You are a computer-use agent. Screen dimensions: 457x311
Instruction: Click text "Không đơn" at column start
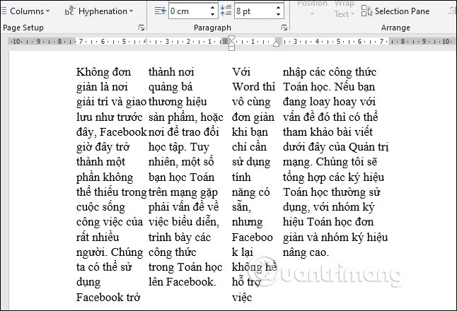click(103, 72)
